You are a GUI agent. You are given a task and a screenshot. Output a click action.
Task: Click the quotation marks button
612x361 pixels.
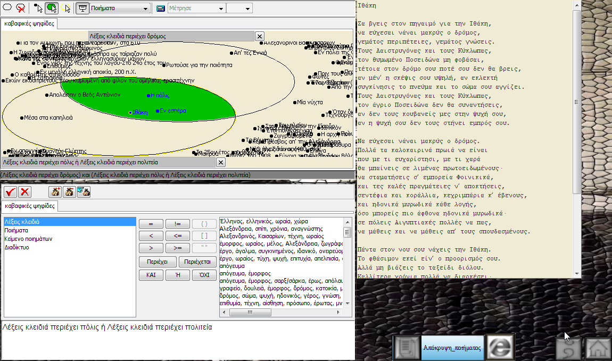click(204, 248)
